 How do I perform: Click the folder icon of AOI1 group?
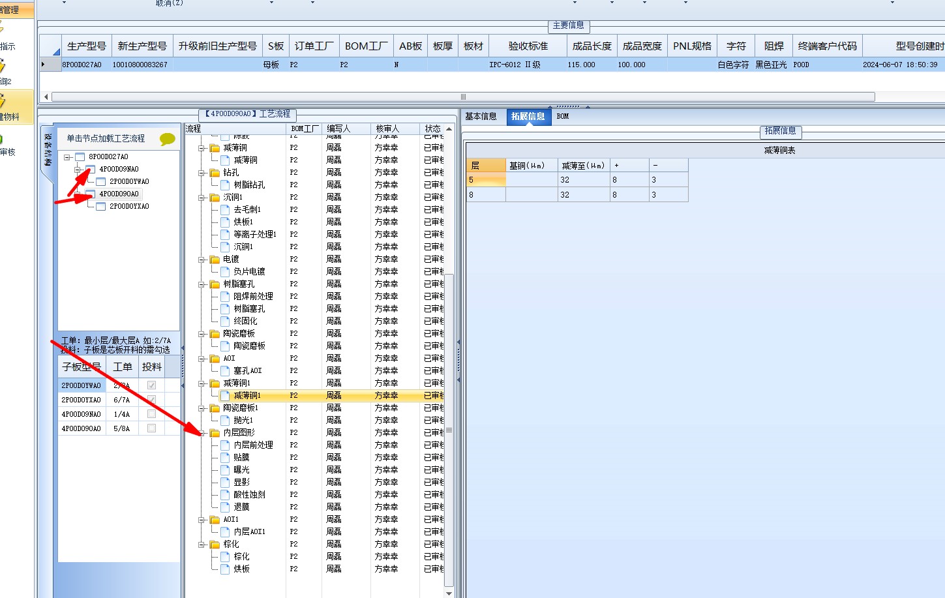(215, 520)
